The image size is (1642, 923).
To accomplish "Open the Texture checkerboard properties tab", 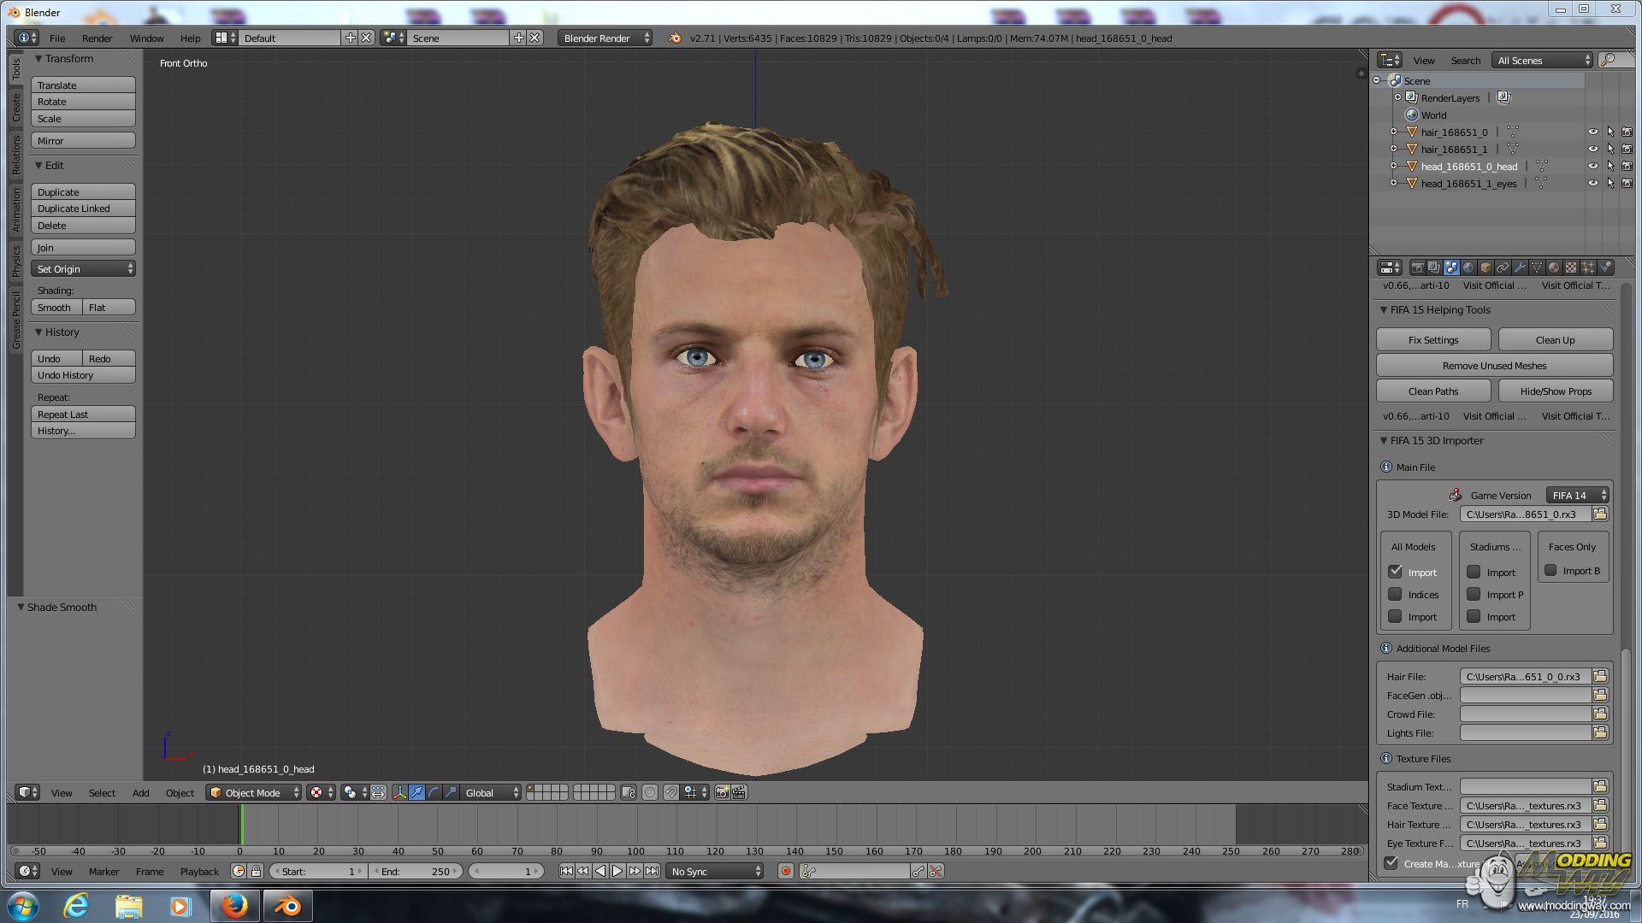I will coord(1571,267).
